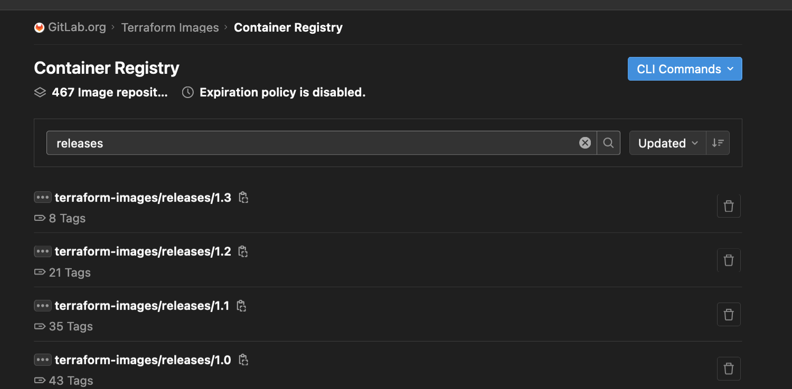Copy the releases/1.0 image path
Image resolution: width=792 pixels, height=389 pixels.
tap(243, 360)
